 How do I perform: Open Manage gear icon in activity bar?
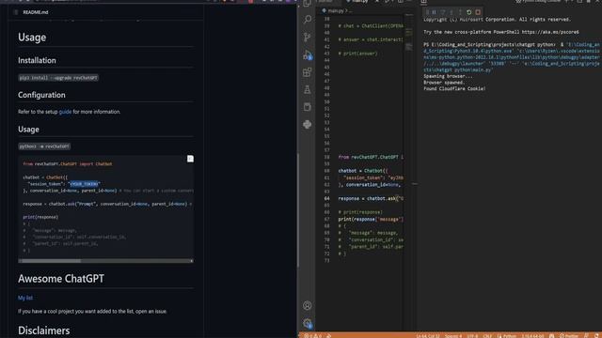pos(308,323)
